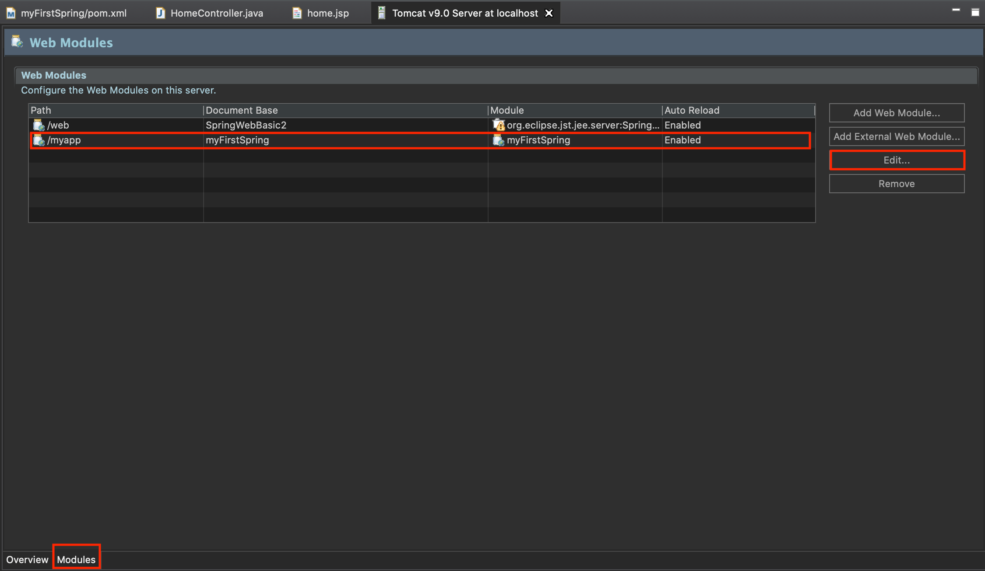Image resolution: width=985 pixels, height=571 pixels.
Task: Click the Web Modules header icon
Action: pos(17,42)
